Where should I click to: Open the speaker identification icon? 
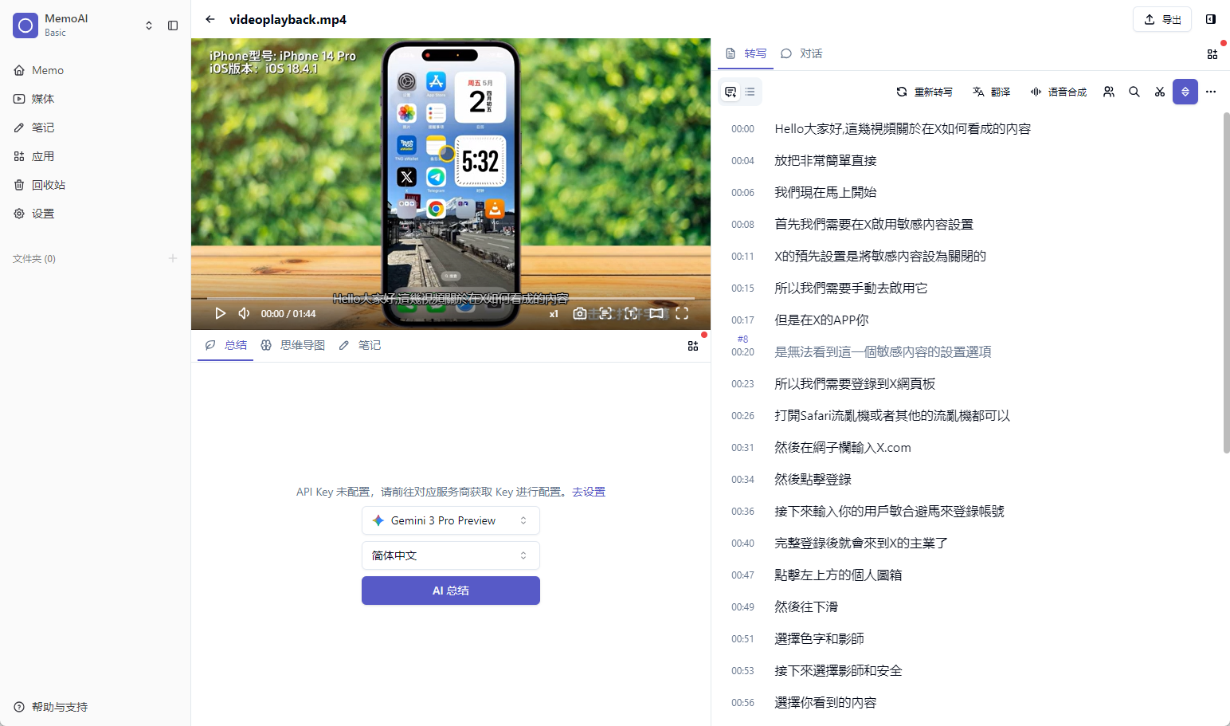tap(1108, 91)
